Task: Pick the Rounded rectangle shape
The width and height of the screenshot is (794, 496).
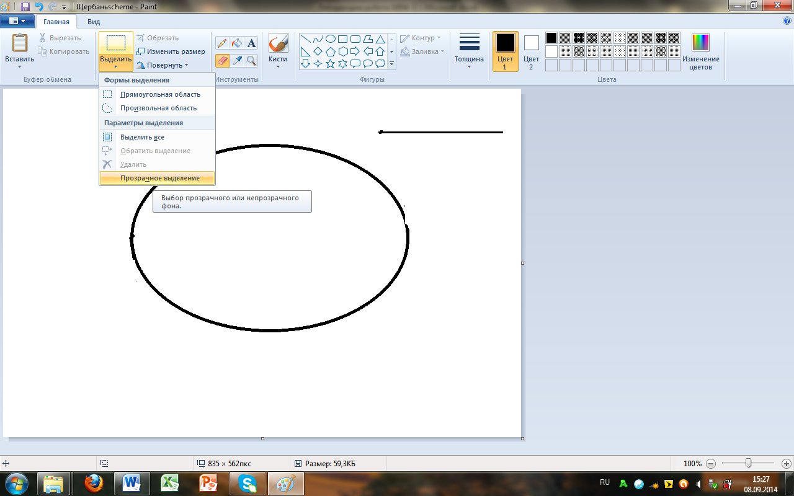Action: 355,39
